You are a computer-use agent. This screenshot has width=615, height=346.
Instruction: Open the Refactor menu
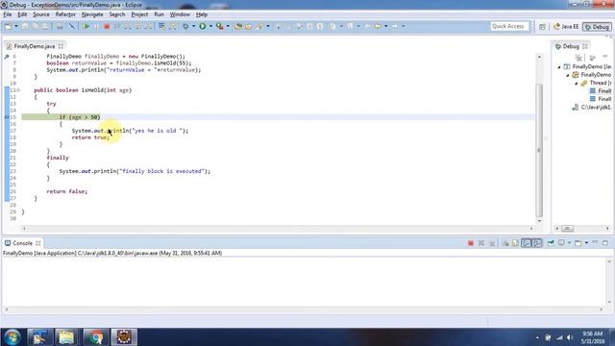(x=65, y=14)
